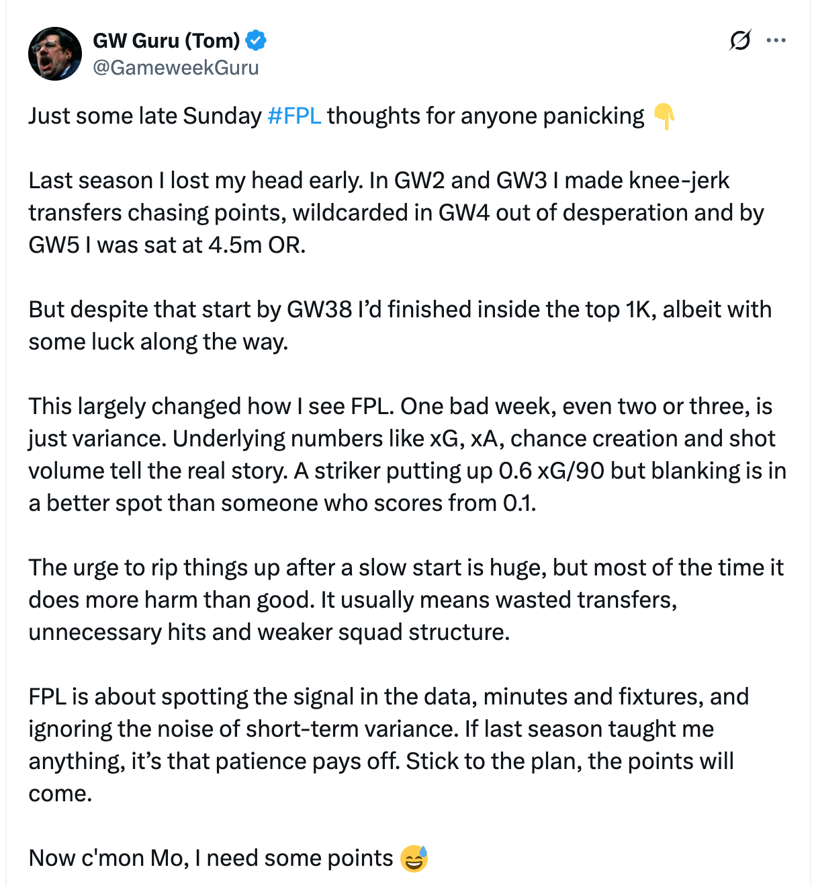Screen dimensions: 814x886
Task: Click the 'But despite that start by GW38' paragraph
Action: coord(400,325)
